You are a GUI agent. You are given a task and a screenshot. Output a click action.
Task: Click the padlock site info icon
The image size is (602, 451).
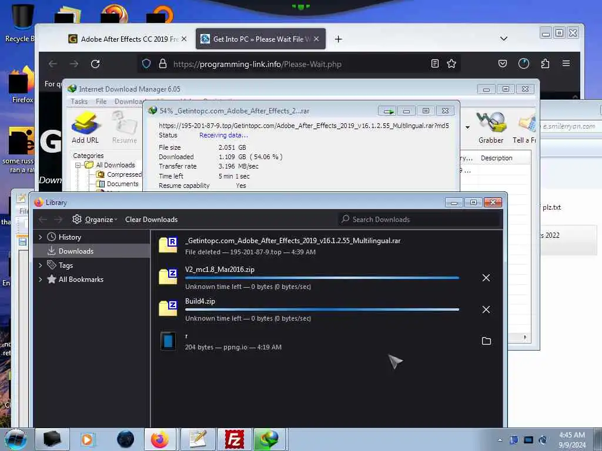click(163, 63)
